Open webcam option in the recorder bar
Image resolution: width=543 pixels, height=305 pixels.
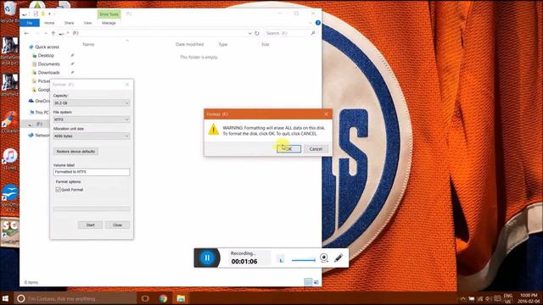tap(324, 258)
